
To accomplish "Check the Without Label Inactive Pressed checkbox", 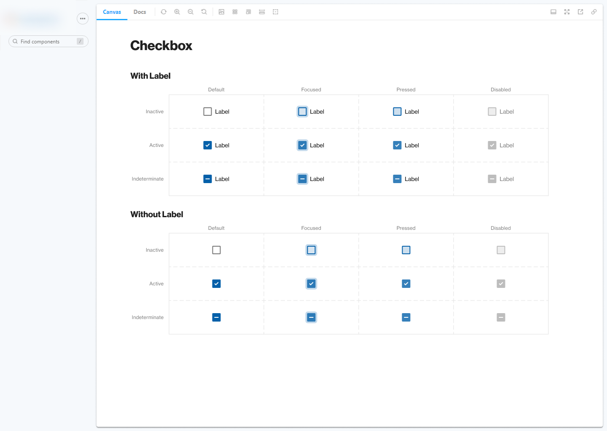I will (406, 250).
